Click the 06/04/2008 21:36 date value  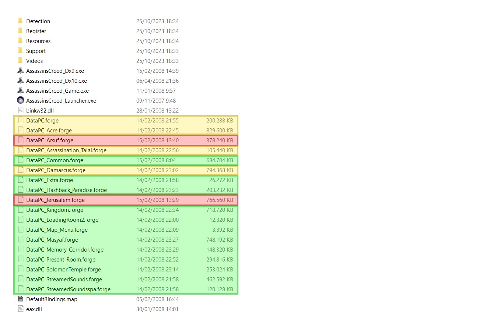pos(157,81)
